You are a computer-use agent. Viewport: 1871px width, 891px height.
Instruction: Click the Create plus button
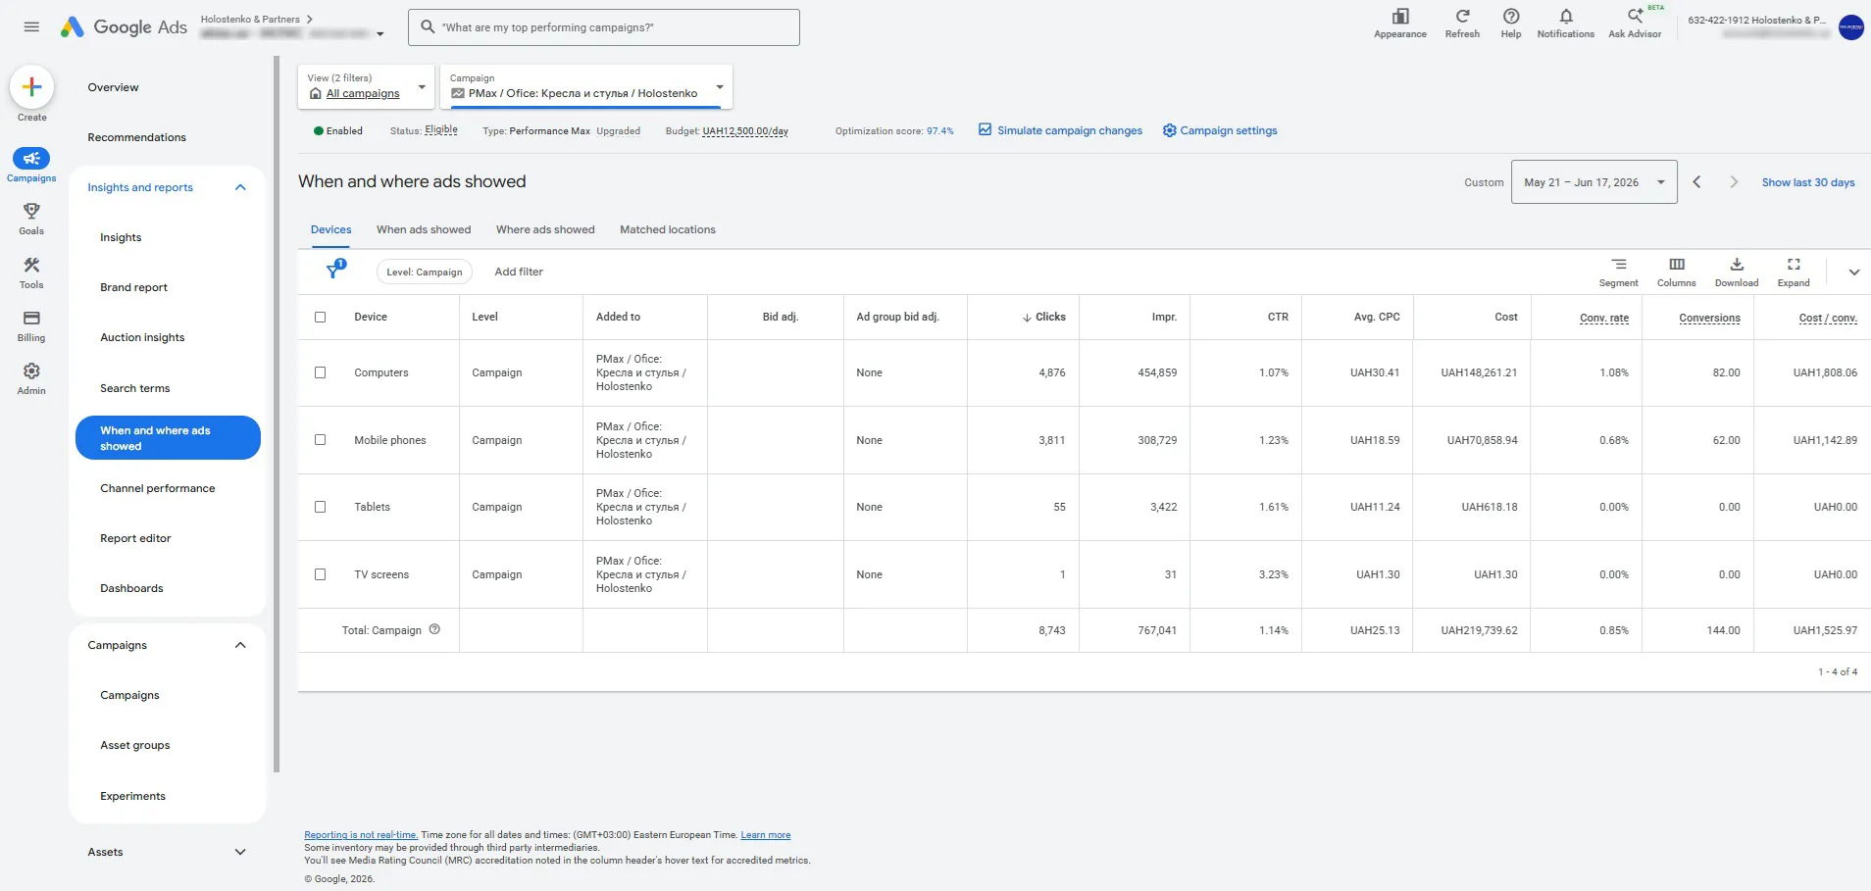(31, 87)
